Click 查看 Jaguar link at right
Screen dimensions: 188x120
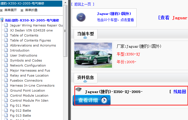coord(173,18)
